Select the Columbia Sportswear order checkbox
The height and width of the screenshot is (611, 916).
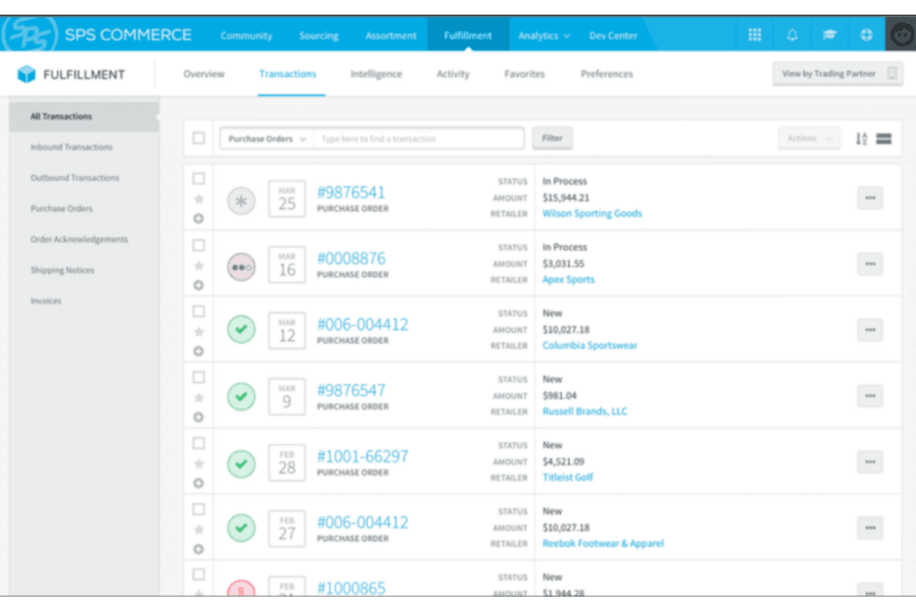pyautogui.click(x=199, y=311)
